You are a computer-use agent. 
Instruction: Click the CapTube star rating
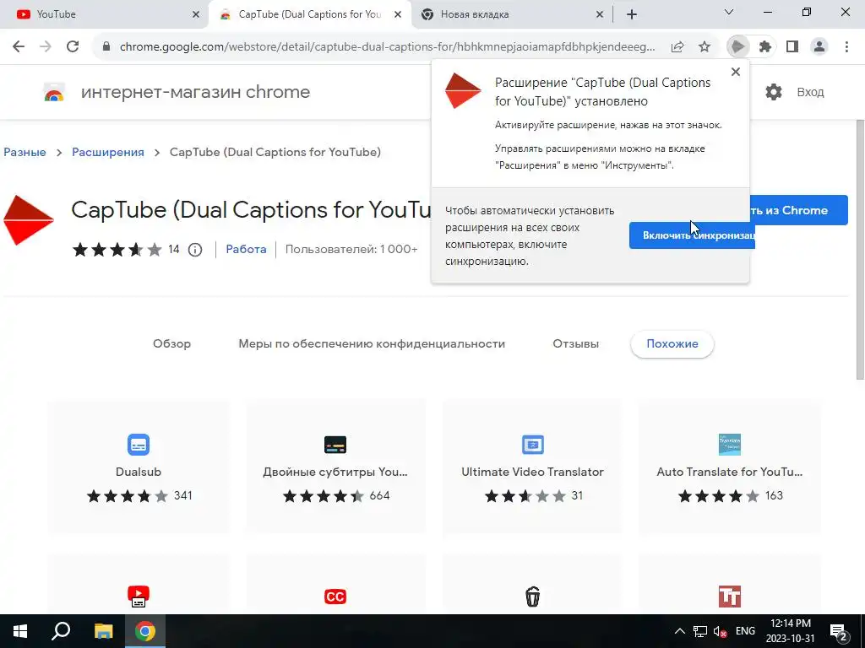(117, 250)
